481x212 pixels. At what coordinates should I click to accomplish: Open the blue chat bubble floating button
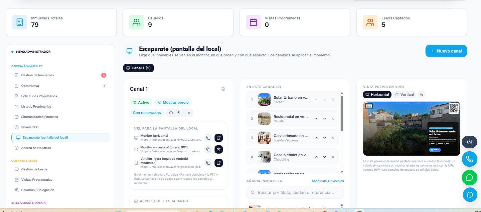[469, 195]
